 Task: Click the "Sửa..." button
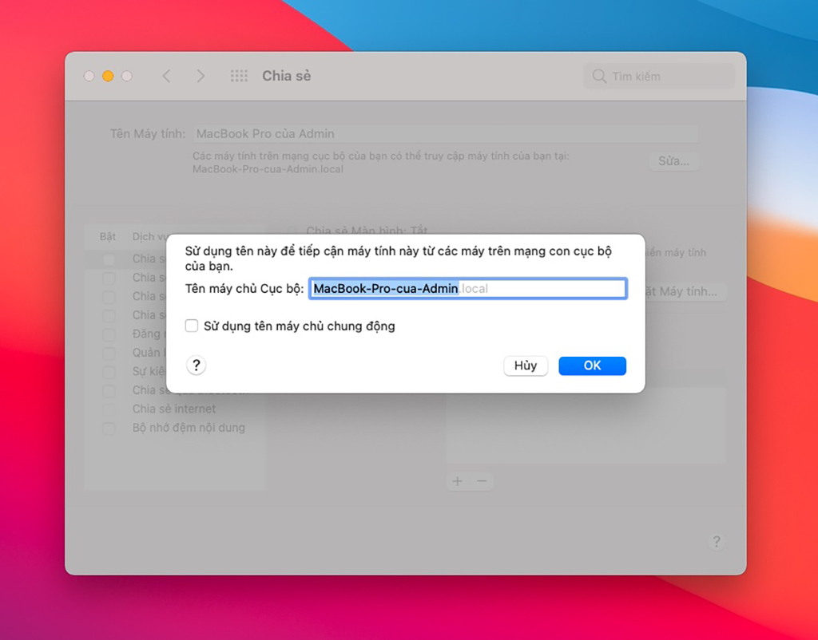pos(673,161)
